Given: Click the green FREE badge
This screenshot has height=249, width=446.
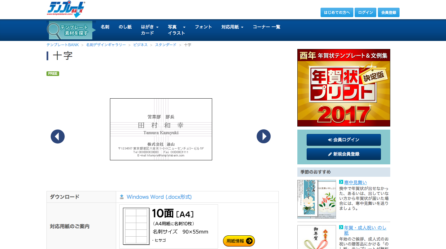Looking at the screenshot, I should (x=53, y=73).
